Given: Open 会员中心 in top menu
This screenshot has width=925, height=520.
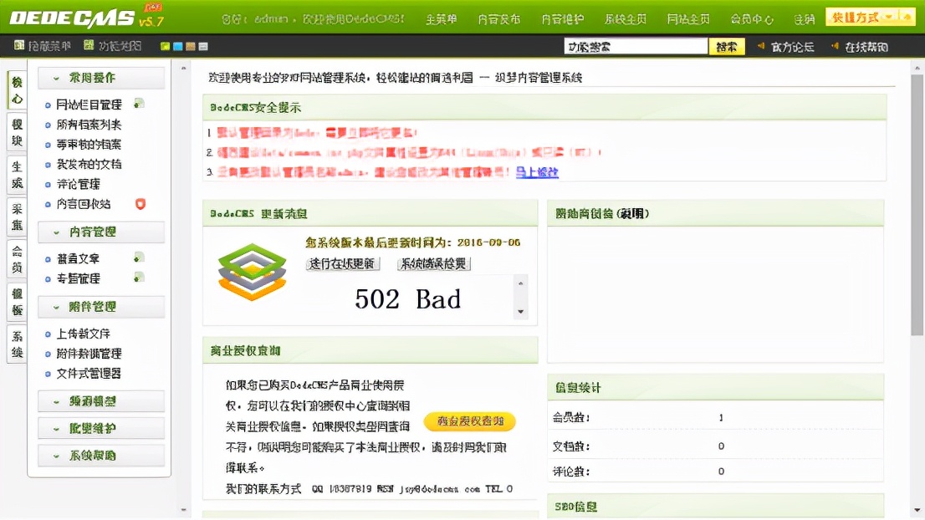Looking at the screenshot, I should [x=752, y=19].
